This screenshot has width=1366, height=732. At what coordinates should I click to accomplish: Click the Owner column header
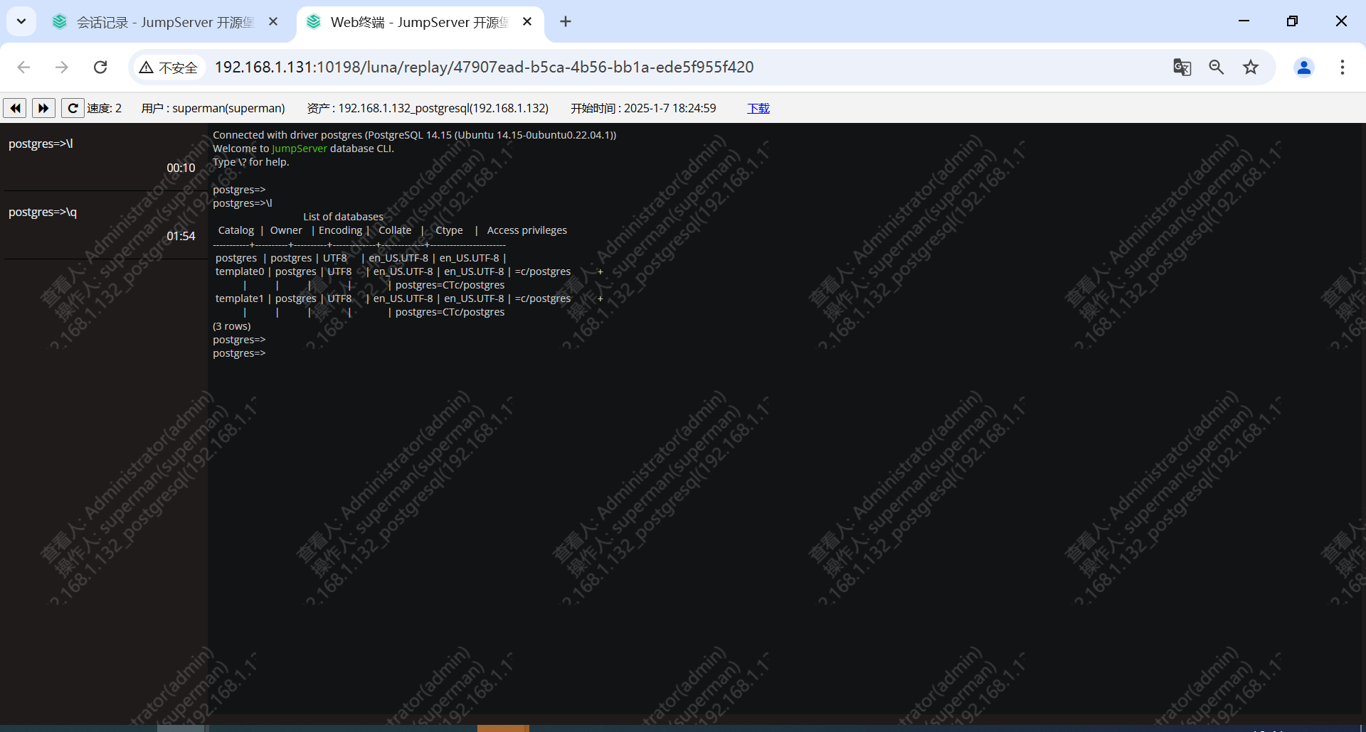[x=286, y=230]
